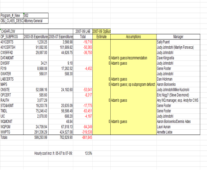The height and width of the screenshot is (170, 207).
Task: Click the WWPTG total value -319,538
Action: click(83, 132)
